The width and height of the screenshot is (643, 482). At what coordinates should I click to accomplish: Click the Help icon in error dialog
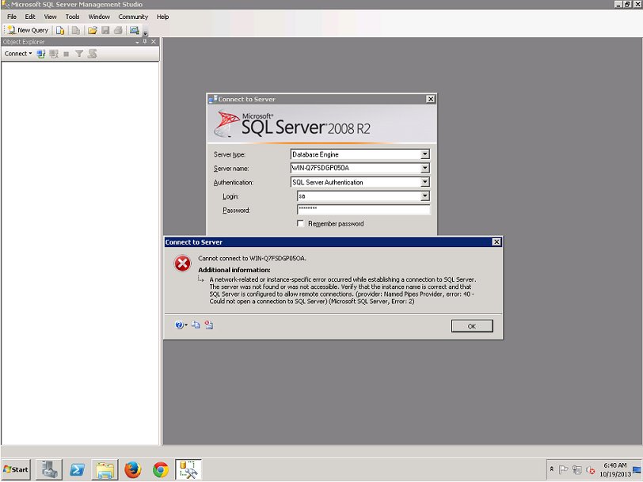(179, 325)
